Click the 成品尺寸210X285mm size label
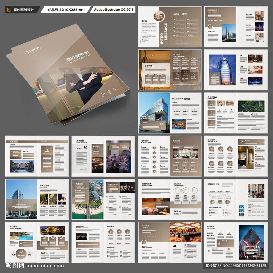The width and height of the screenshot is (273, 273). [x=66, y=10]
